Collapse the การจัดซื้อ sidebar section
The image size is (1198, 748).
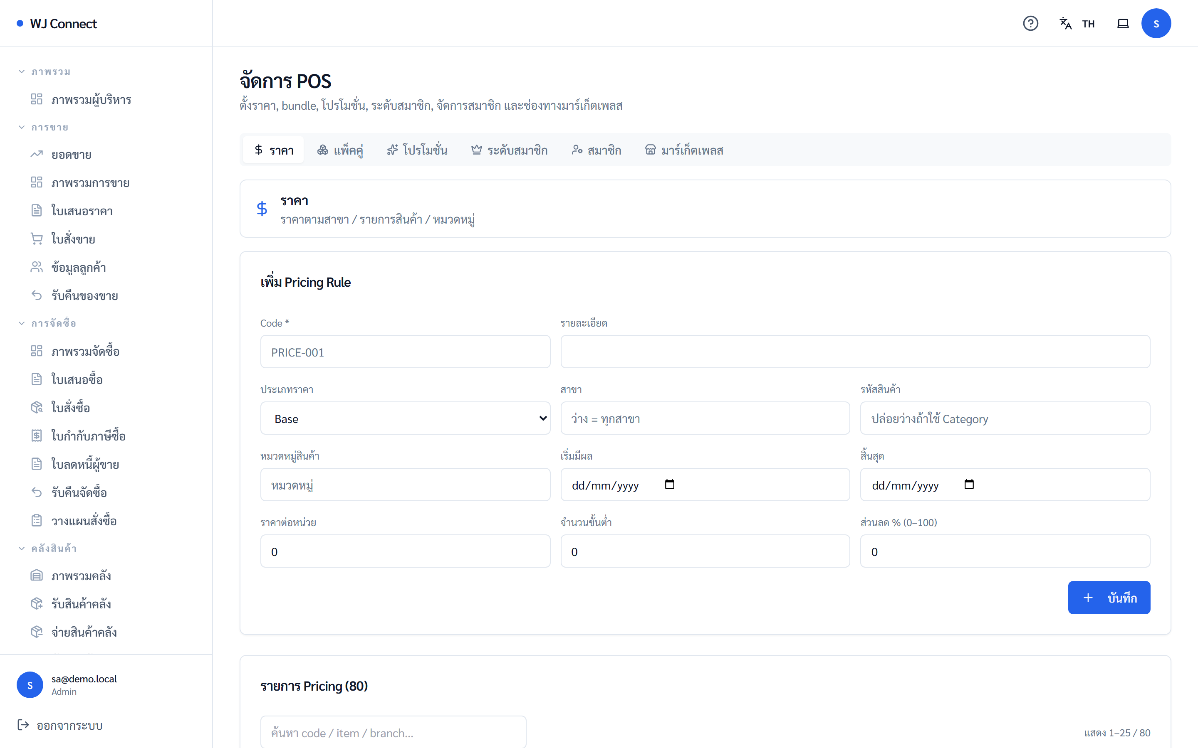coord(22,323)
